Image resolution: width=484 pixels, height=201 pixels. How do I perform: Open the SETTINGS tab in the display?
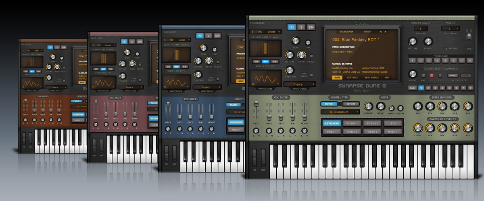pyautogui.click(x=352, y=77)
